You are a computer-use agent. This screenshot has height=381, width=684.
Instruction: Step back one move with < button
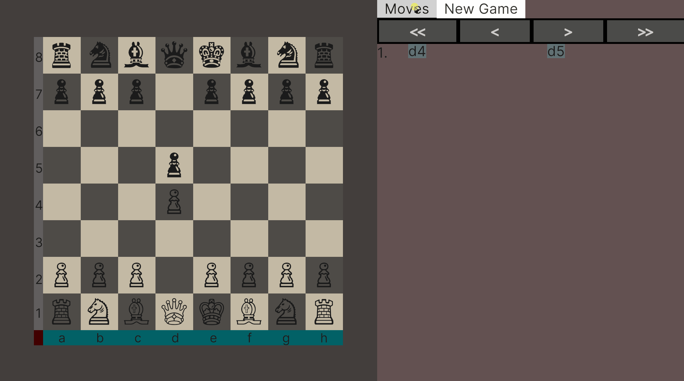point(495,32)
